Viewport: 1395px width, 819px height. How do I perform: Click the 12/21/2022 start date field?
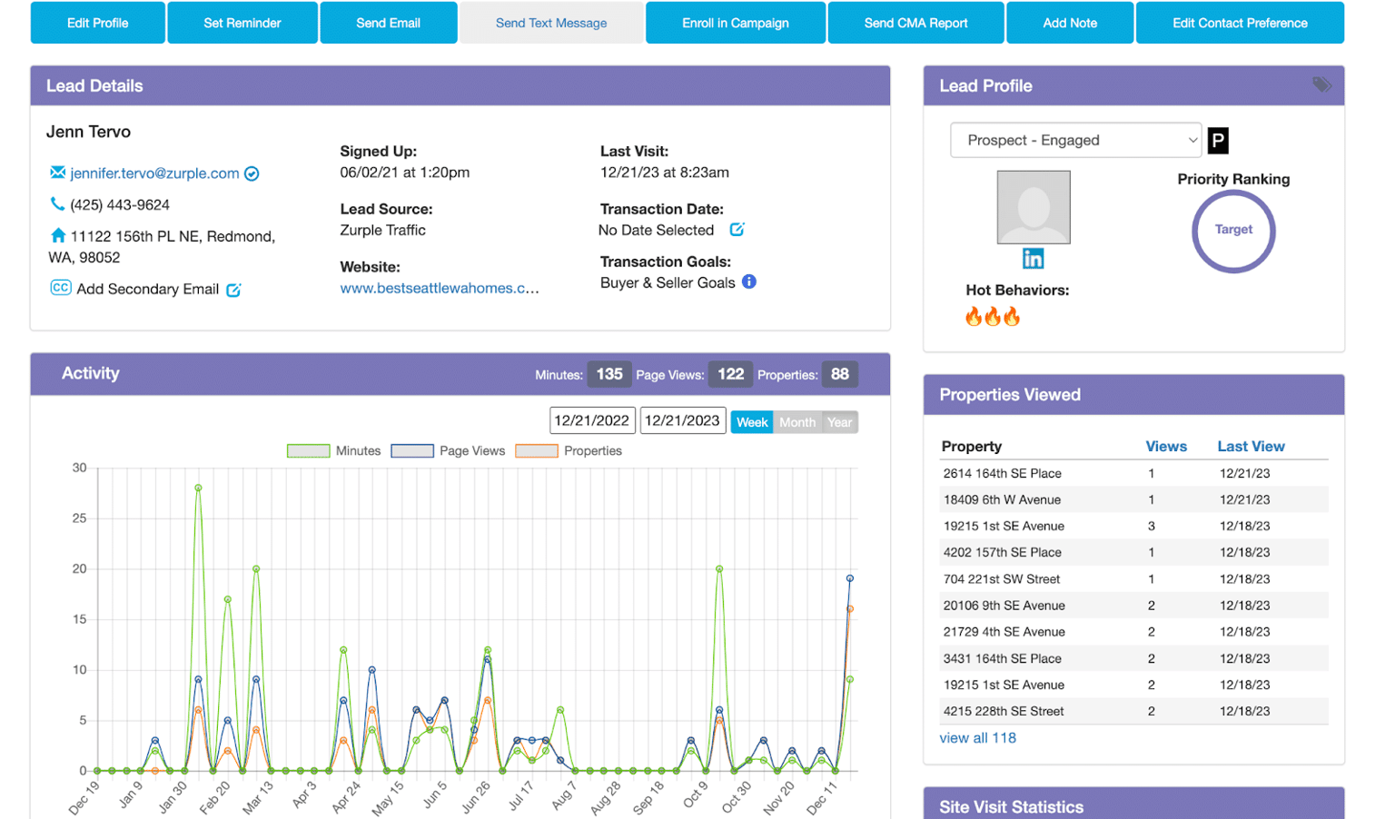click(592, 419)
